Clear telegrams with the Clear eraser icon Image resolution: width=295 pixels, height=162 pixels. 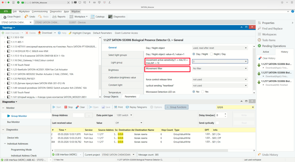pyautogui.click(x=77, y=107)
